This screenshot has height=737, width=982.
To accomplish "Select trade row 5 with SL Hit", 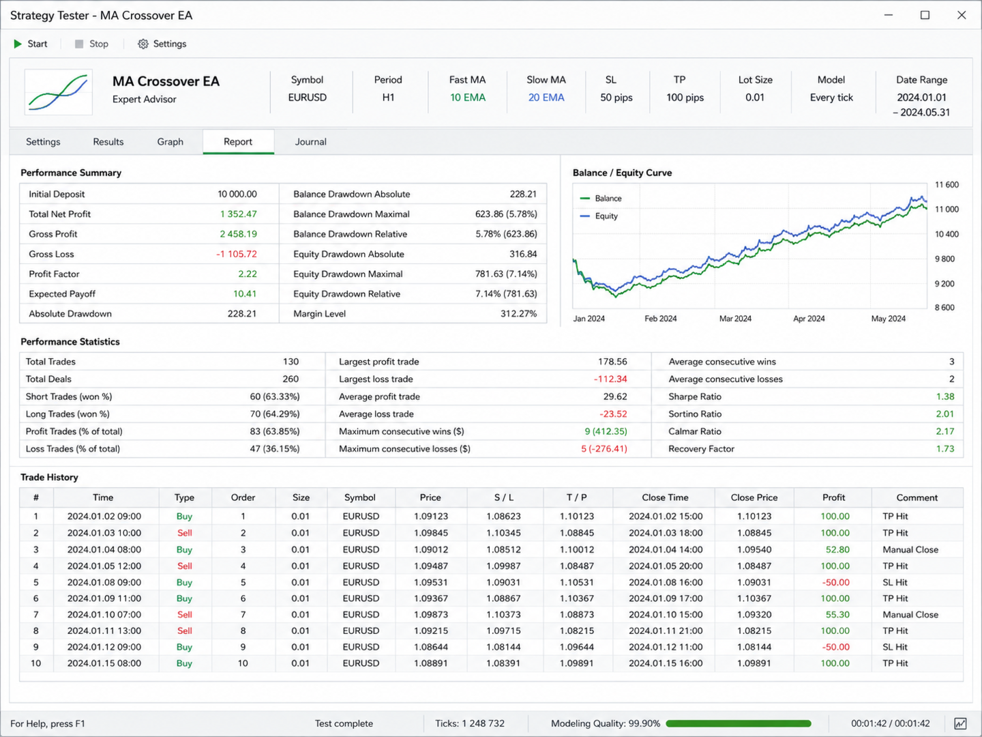I will (x=491, y=582).
